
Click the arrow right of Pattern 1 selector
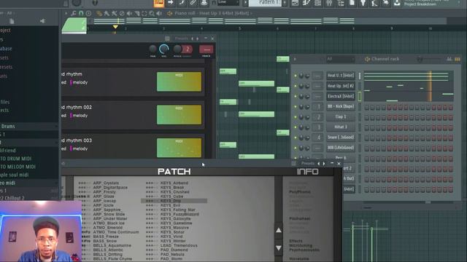pos(285,3)
